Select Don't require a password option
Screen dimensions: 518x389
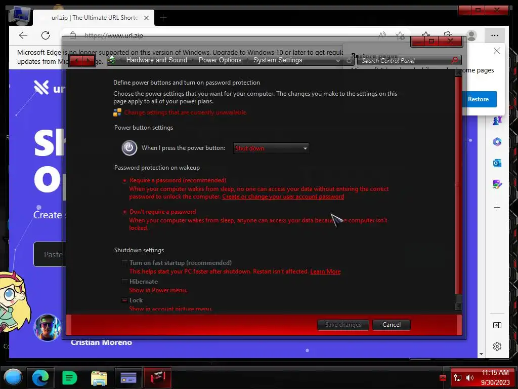[x=124, y=212]
